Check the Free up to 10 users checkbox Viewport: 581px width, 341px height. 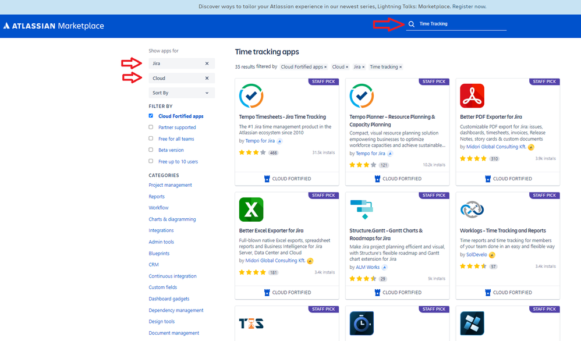[151, 161]
